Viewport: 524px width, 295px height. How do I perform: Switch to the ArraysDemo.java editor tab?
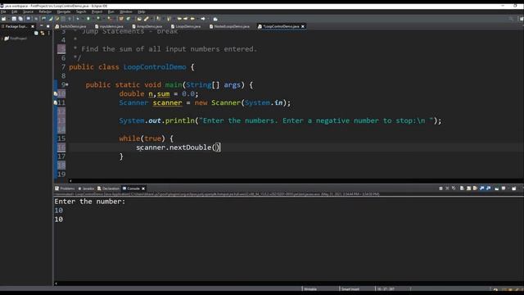(147, 26)
